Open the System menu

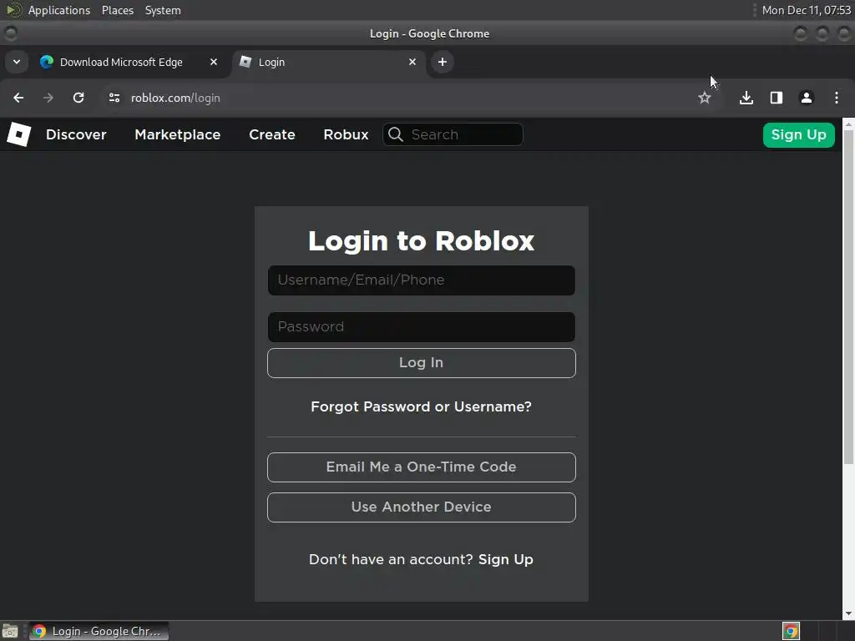[x=163, y=10]
